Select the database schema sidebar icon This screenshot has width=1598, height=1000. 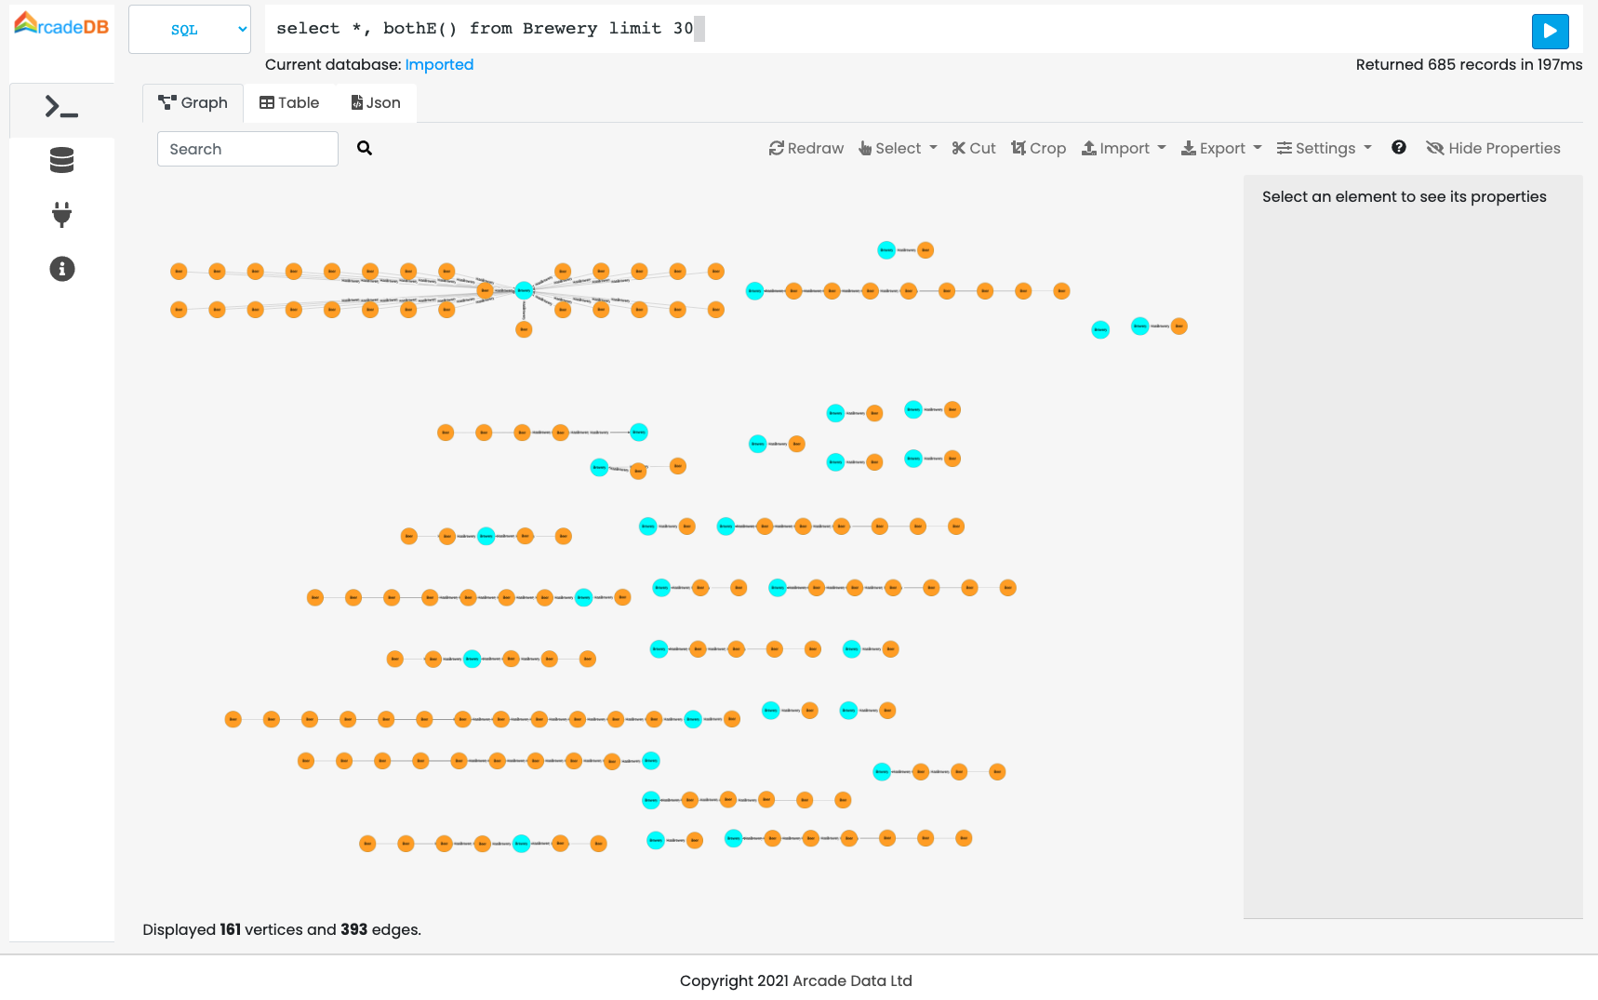tap(60, 160)
